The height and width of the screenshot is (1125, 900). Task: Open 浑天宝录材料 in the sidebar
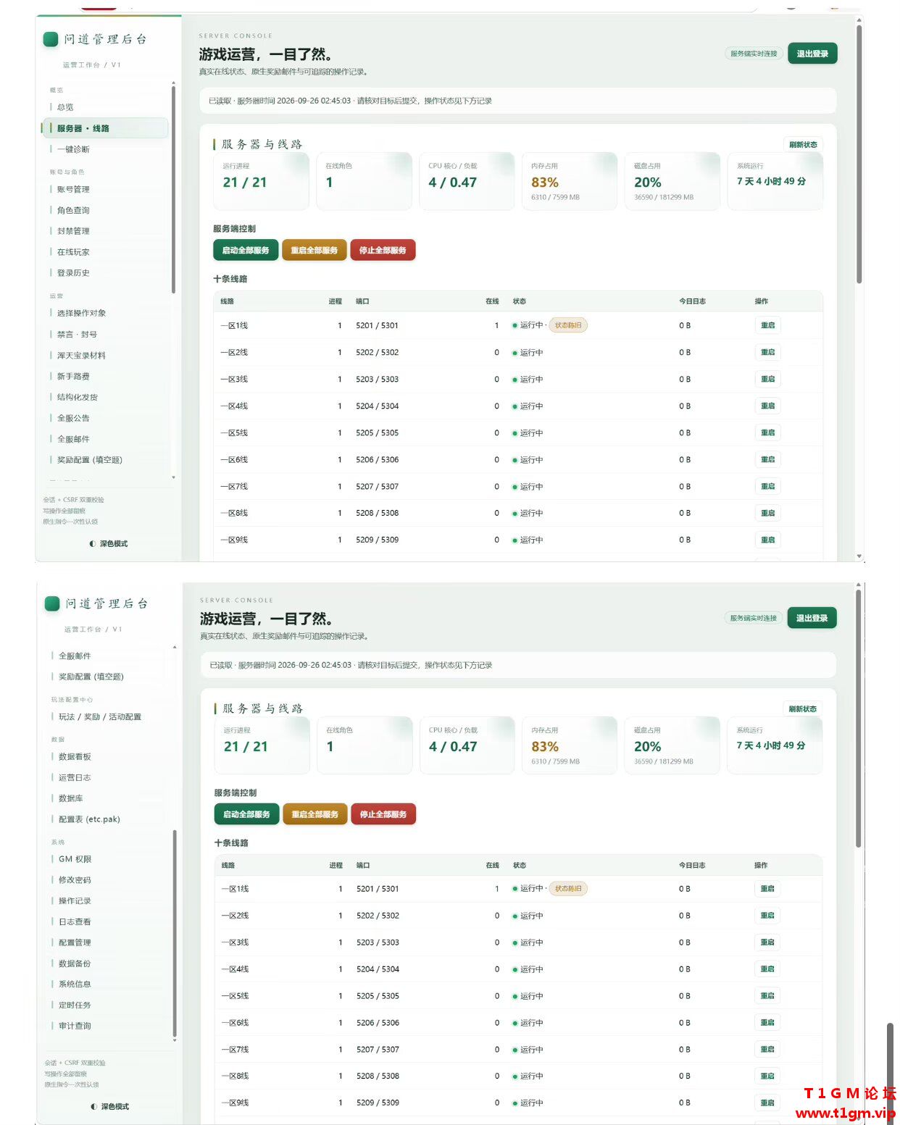81,356
